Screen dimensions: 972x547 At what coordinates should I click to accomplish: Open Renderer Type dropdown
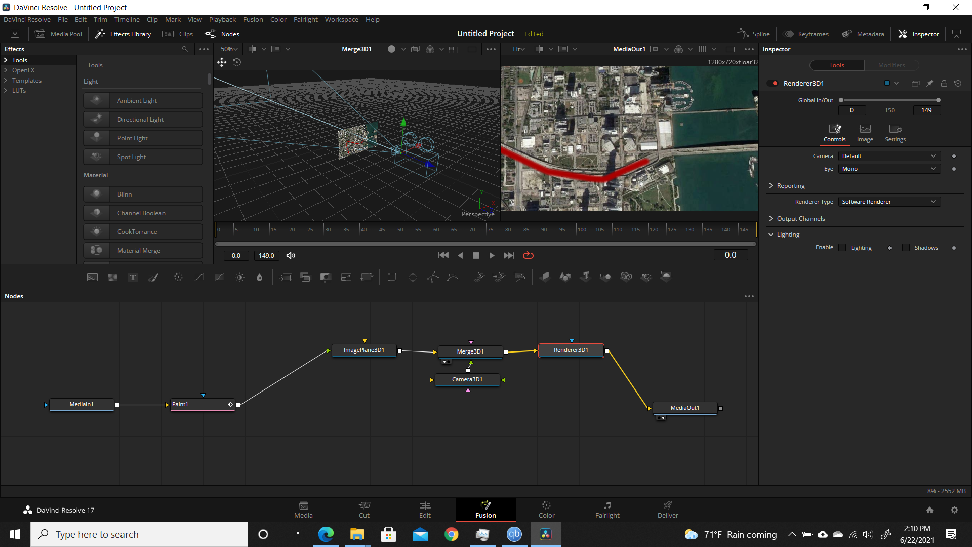tap(889, 202)
